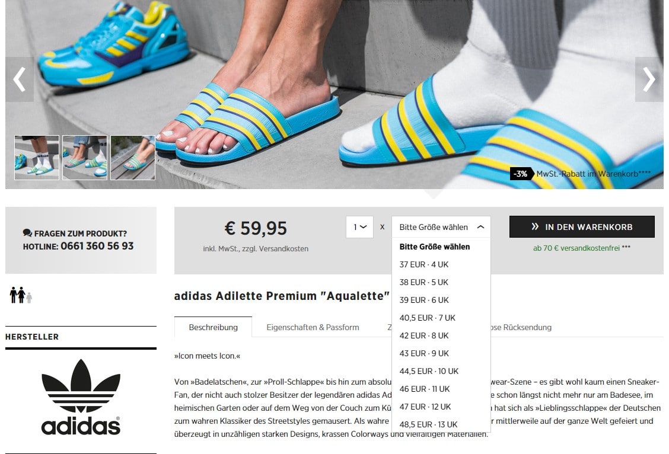Click the adidas trefoil manufacturer logo
The height and width of the screenshot is (454, 669).
(81, 397)
